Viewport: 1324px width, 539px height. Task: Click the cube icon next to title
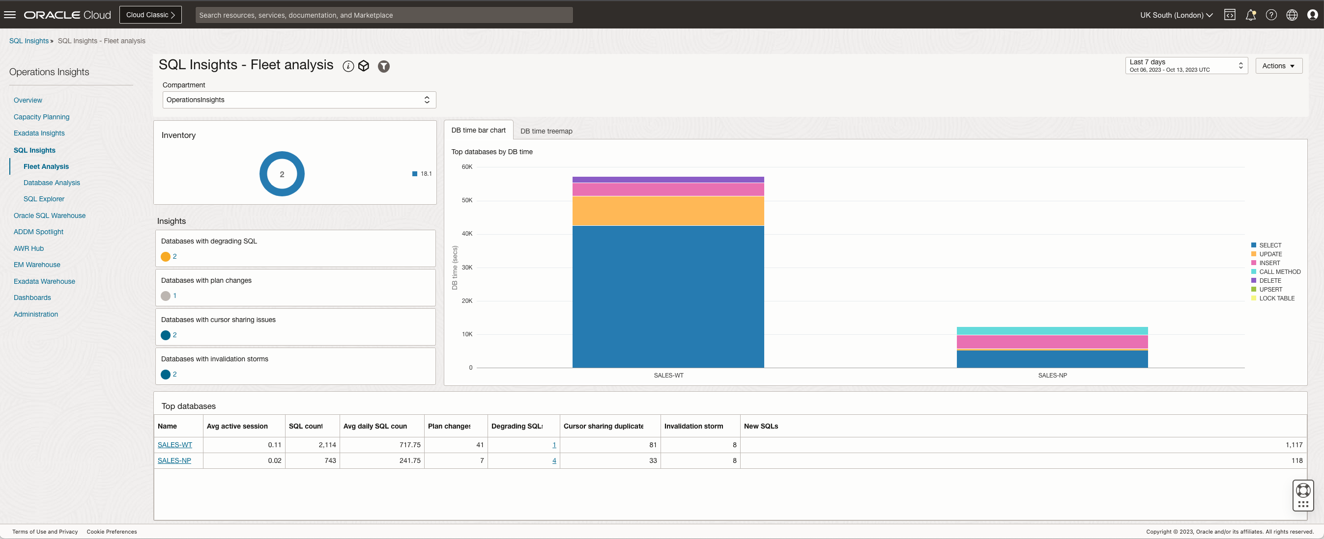pos(364,66)
